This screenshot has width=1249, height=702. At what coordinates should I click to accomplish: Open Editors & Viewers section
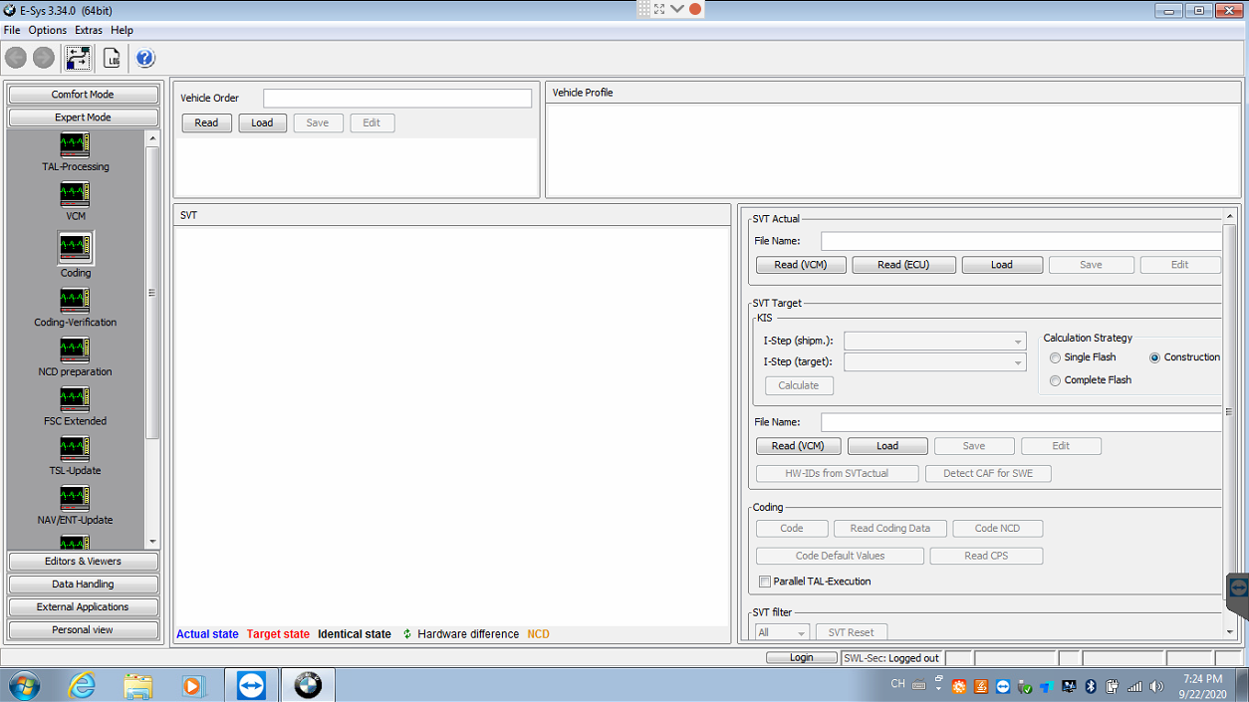[x=83, y=562]
